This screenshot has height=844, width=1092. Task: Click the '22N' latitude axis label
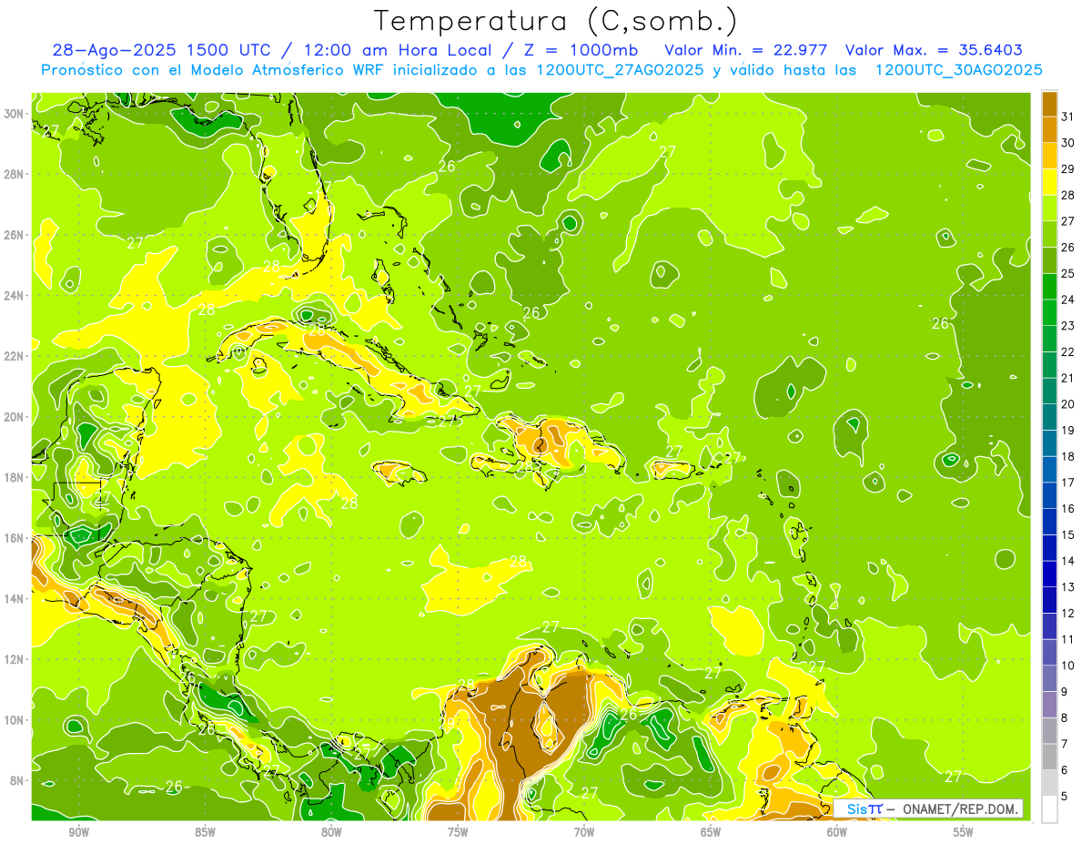pos(15,356)
